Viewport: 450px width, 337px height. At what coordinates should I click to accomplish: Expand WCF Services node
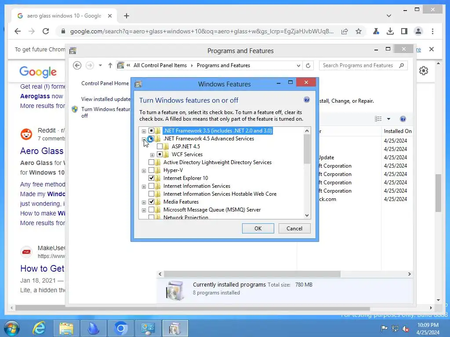tap(152, 155)
